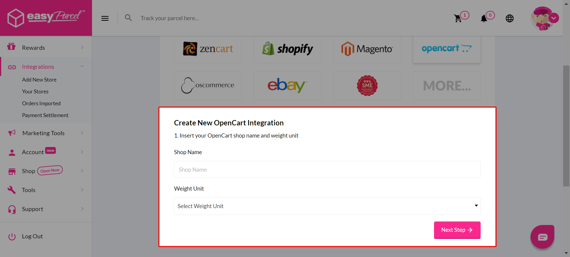This screenshot has width=570, height=257.
Task: Select the Magento platform tile
Action: (367, 49)
